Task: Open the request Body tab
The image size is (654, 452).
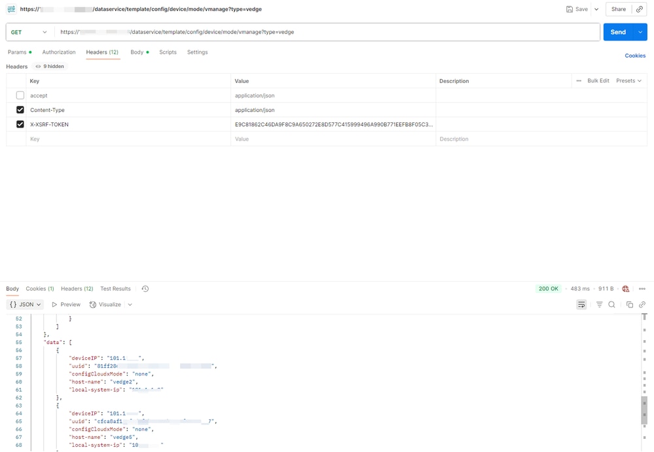Action: [139, 52]
